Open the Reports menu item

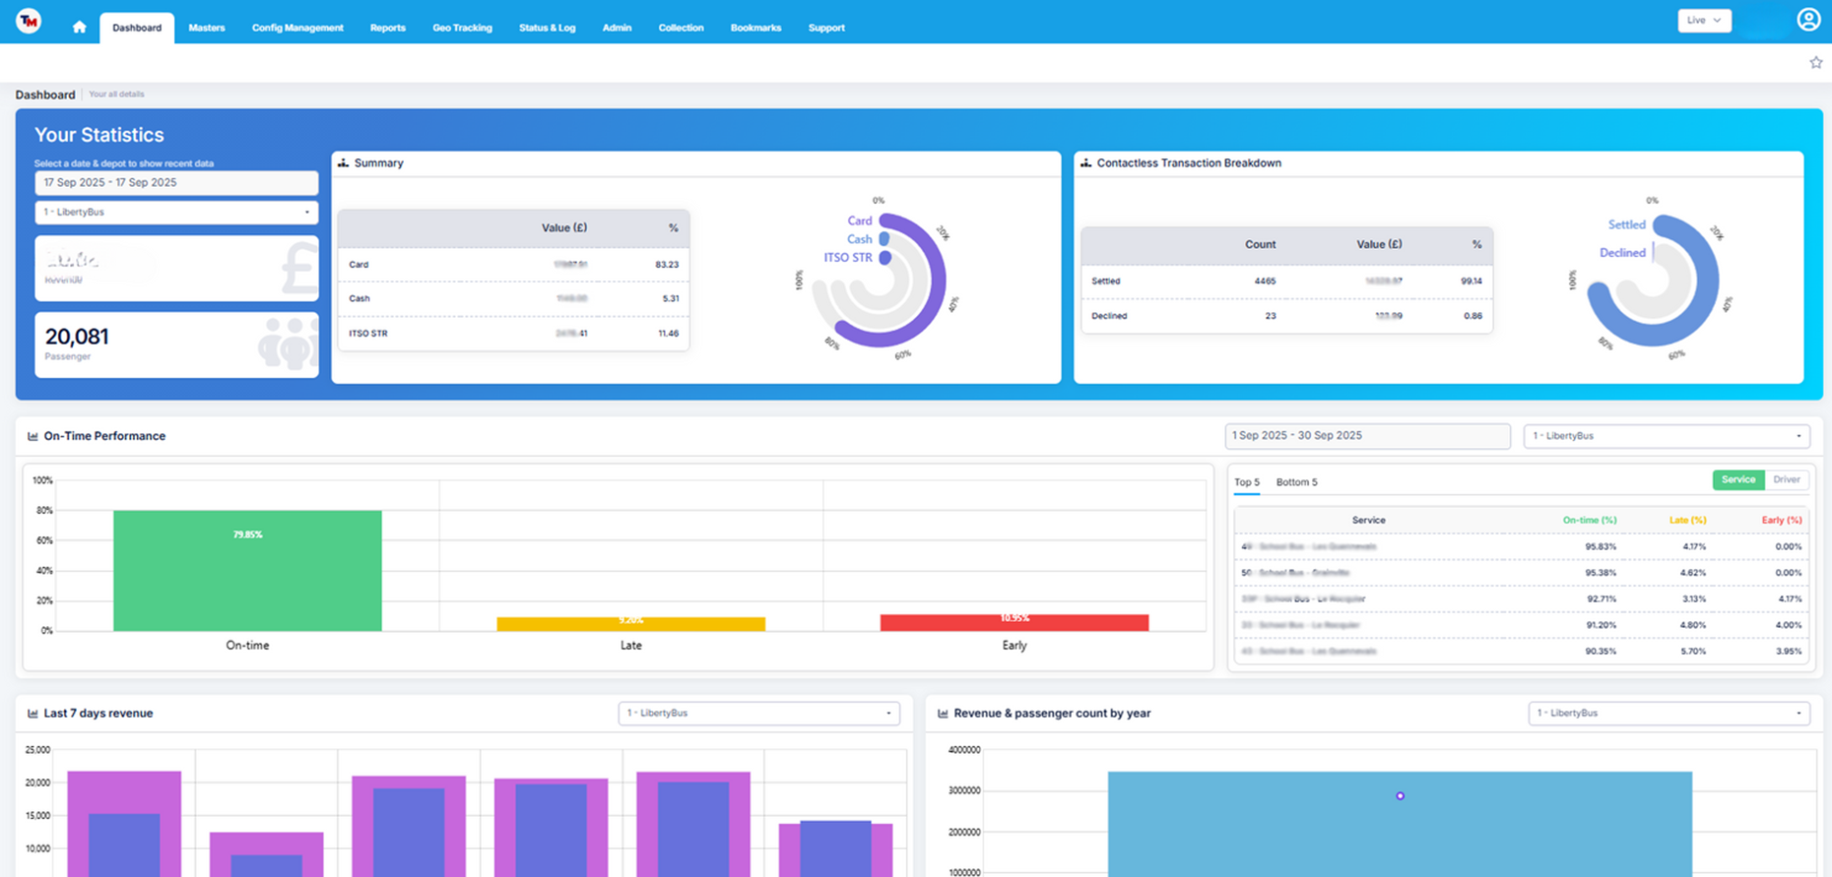[387, 28]
